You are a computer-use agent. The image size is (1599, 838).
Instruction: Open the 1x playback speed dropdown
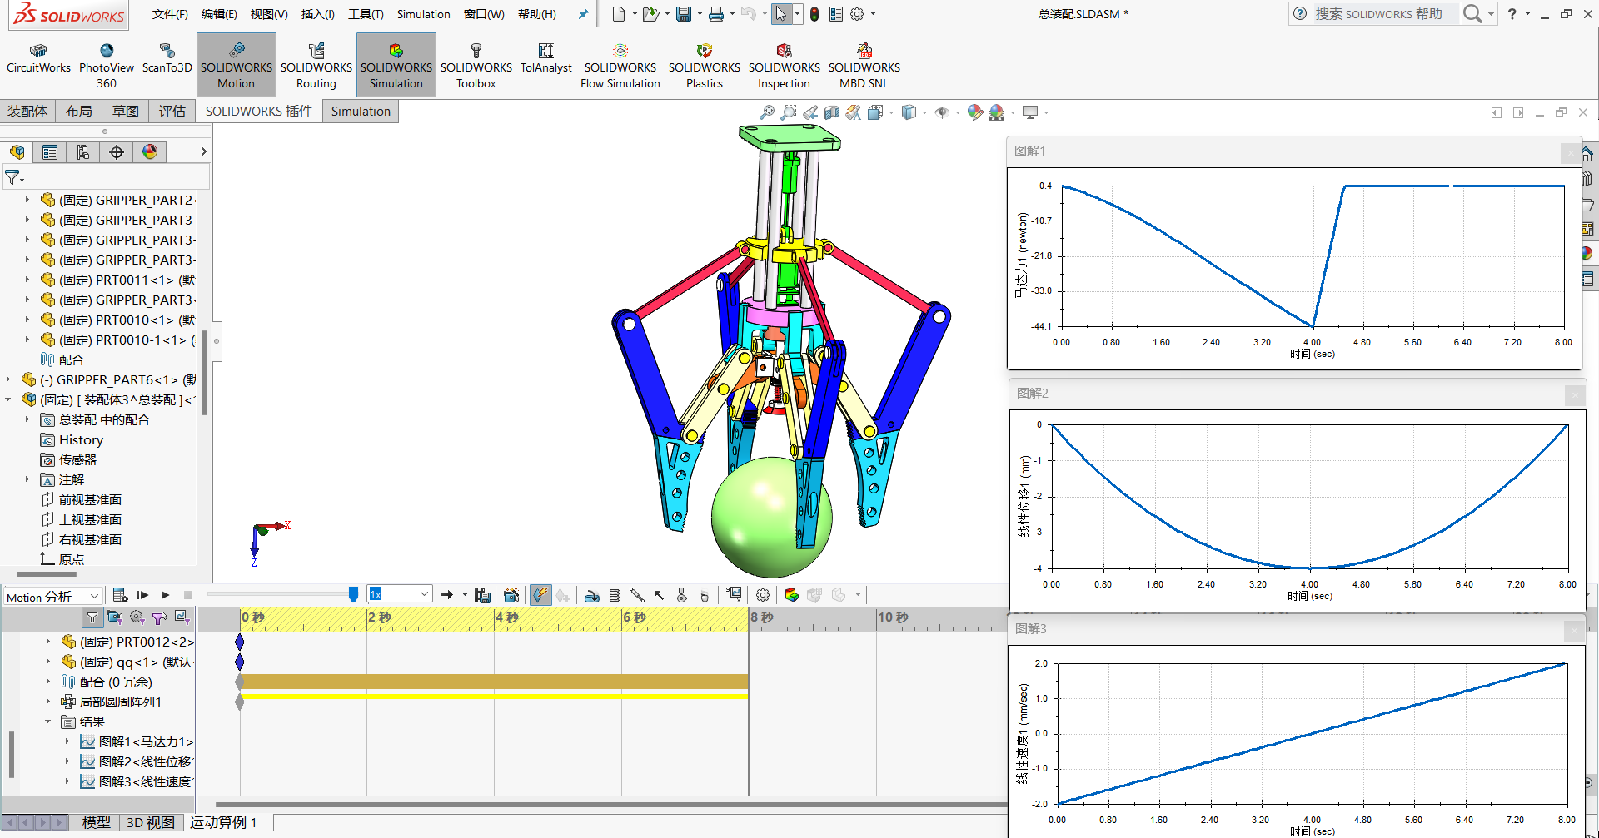pos(400,594)
